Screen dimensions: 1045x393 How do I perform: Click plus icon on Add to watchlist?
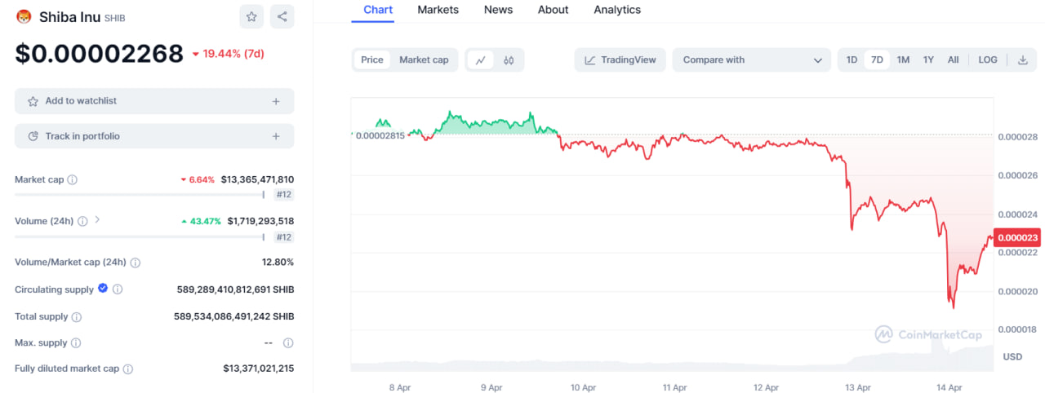pos(276,101)
